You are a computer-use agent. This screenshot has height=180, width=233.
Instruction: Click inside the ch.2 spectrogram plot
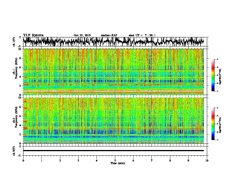coord(113,121)
